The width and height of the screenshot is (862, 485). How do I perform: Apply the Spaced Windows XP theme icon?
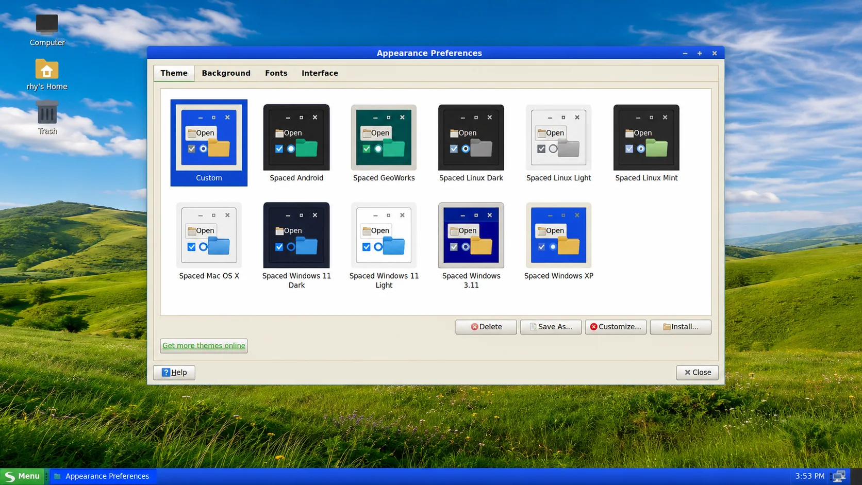(558, 235)
